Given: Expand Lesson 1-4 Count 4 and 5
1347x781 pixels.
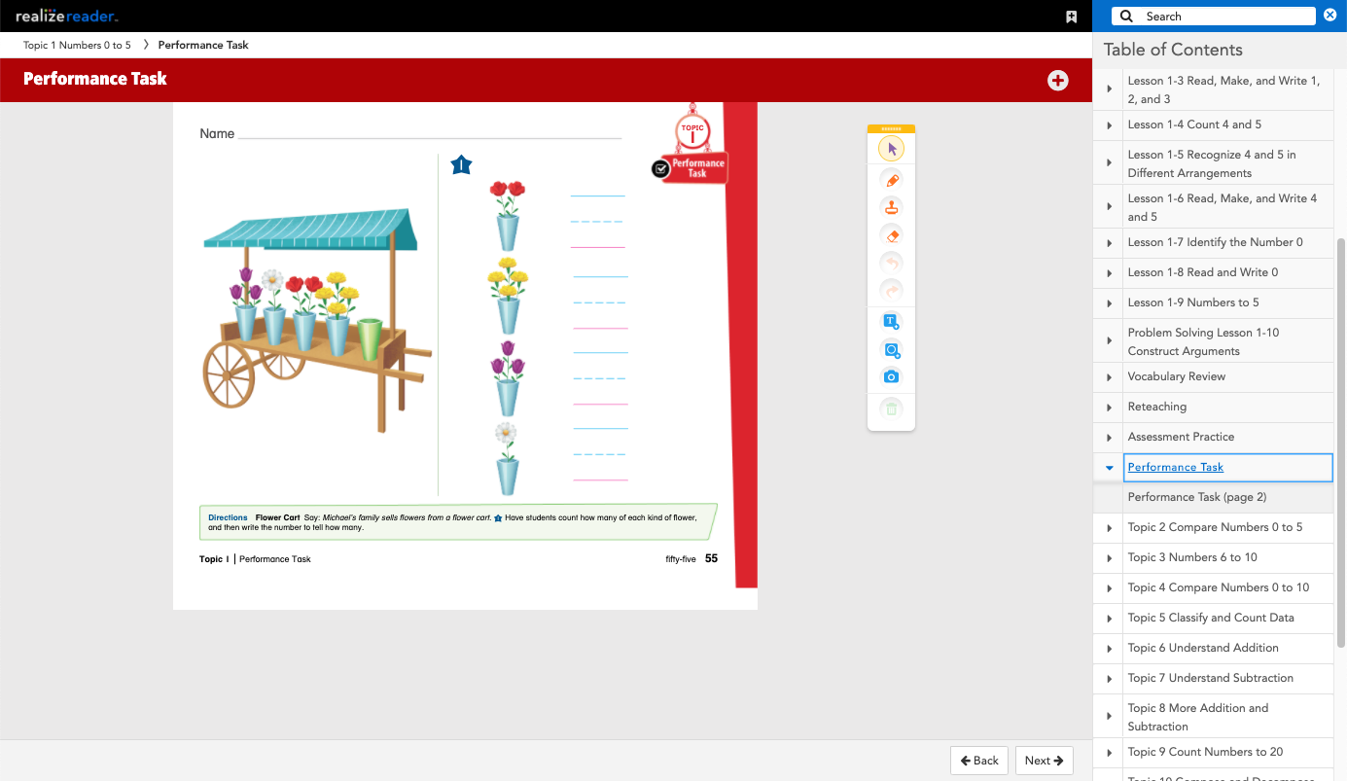Looking at the screenshot, I should pyautogui.click(x=1109, y=125).
